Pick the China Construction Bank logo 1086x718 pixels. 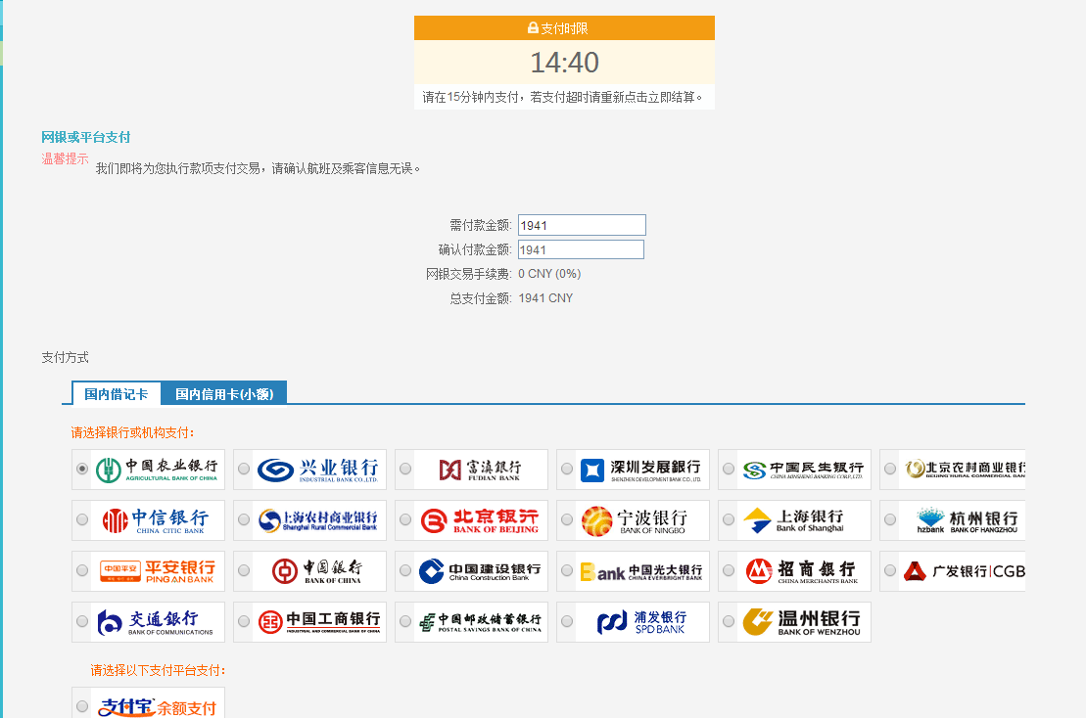[x=480, y=570]
